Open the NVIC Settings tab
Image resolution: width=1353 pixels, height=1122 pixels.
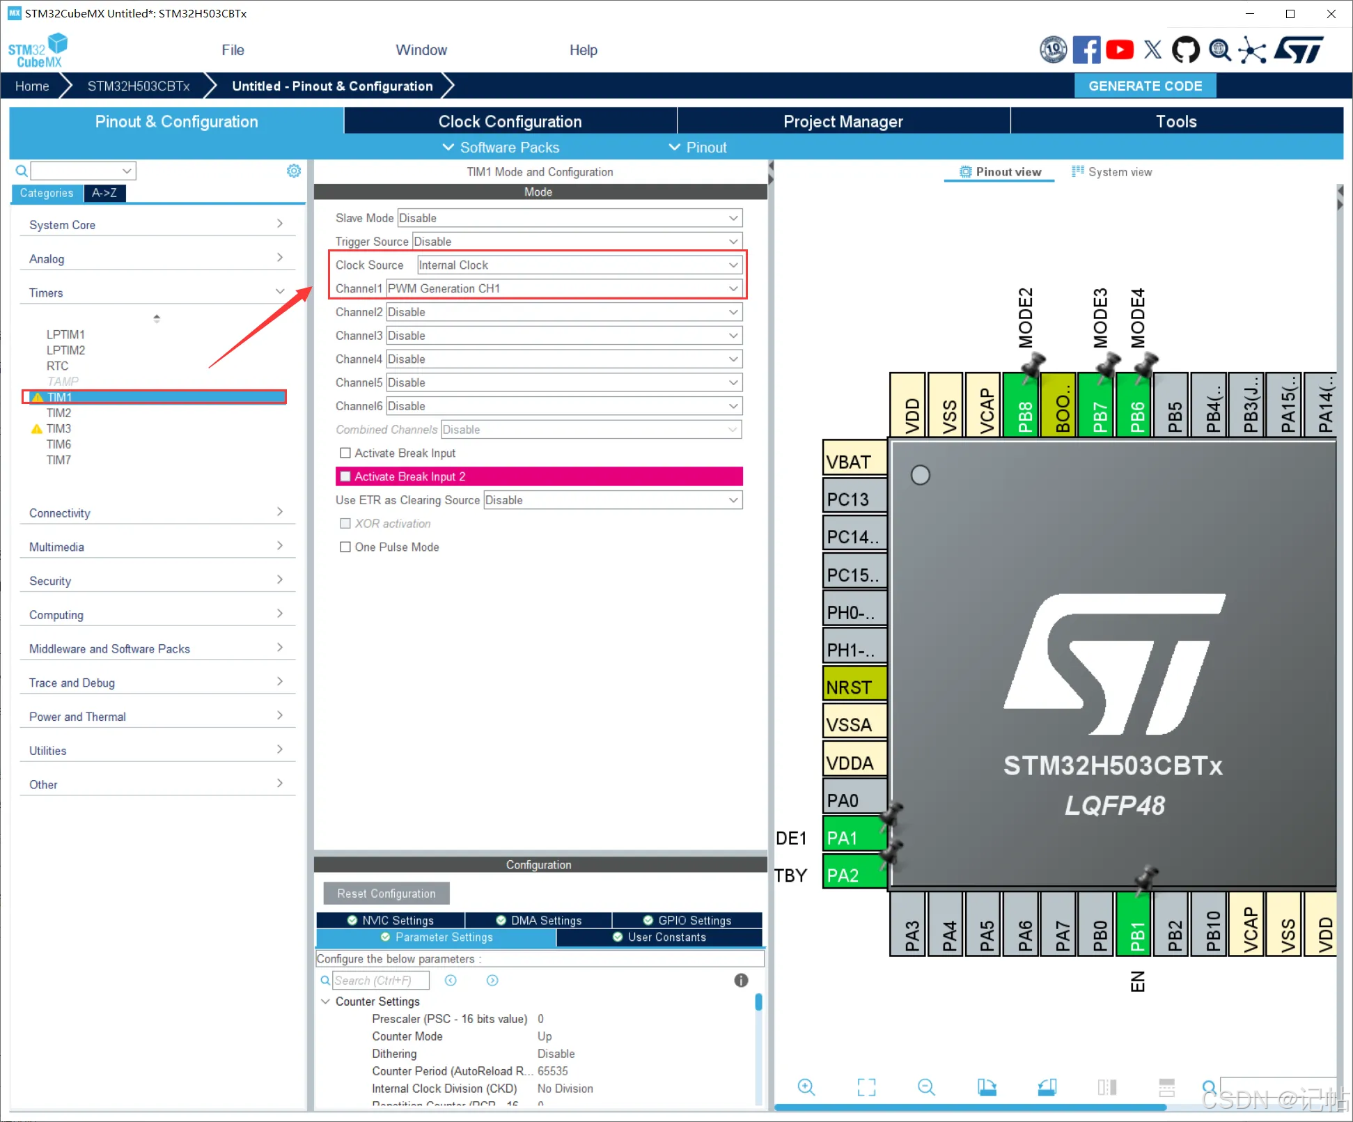pyautogui.click(x=391, y=921)
